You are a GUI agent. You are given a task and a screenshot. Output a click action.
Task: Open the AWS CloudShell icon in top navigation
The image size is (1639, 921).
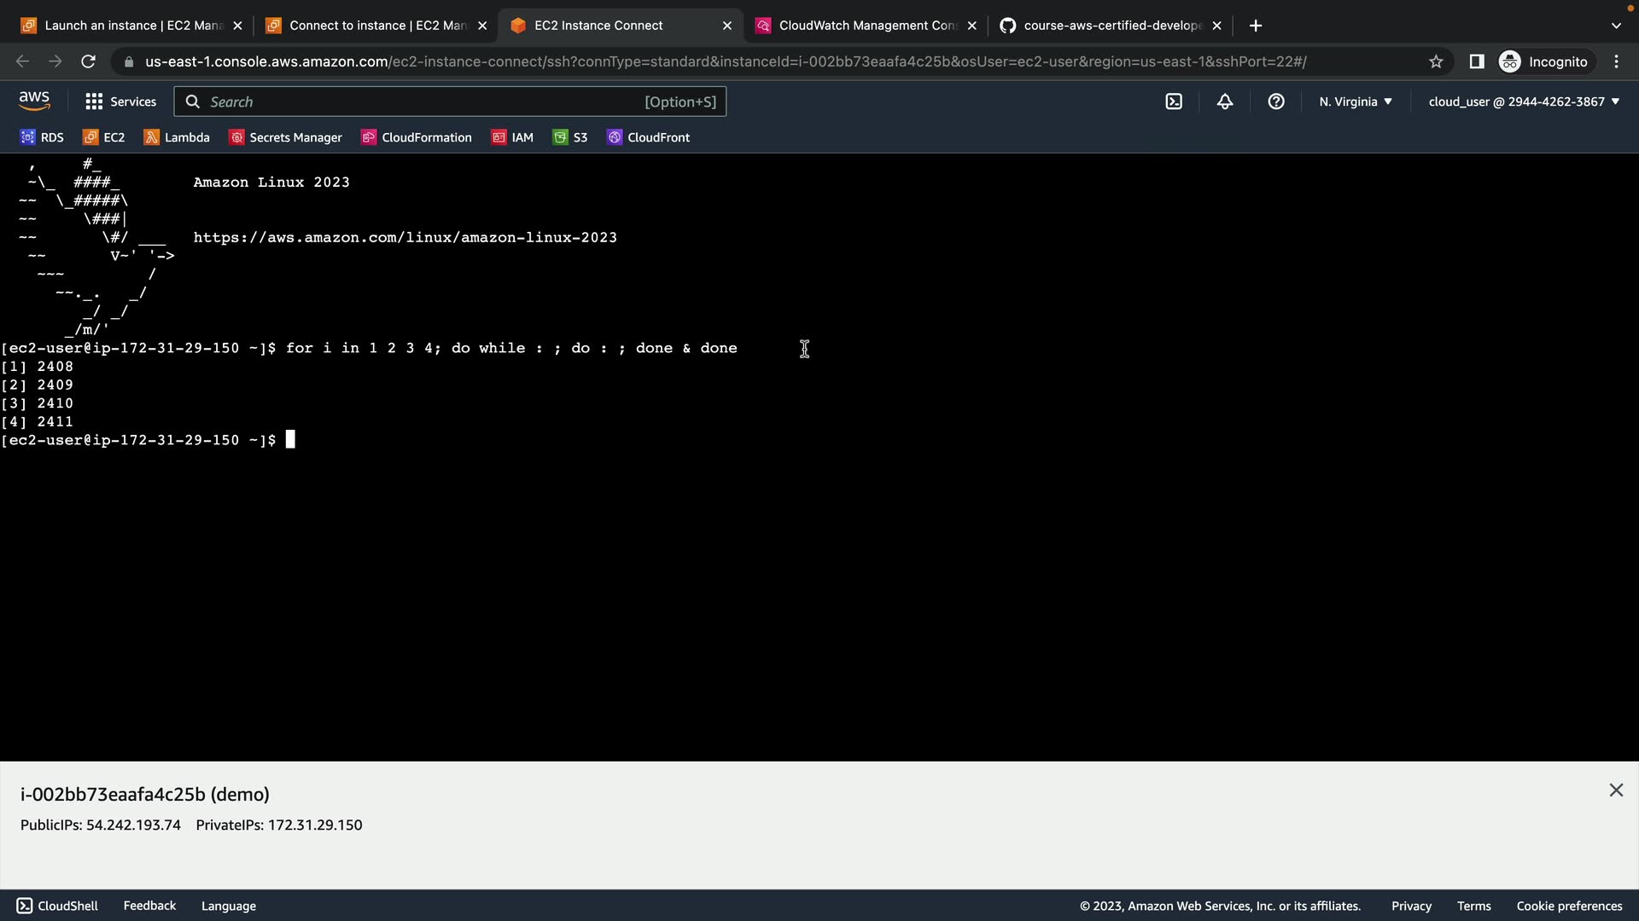point(1174,101)
